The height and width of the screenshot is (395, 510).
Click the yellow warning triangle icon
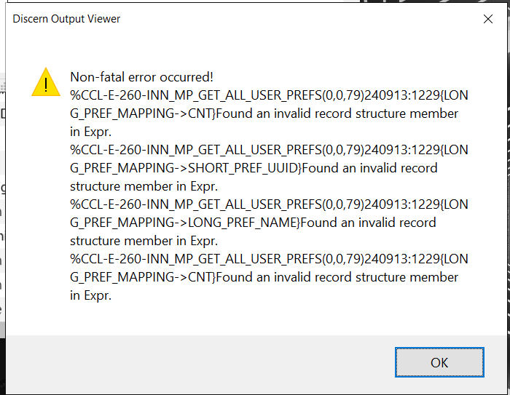tap(46, 82)
